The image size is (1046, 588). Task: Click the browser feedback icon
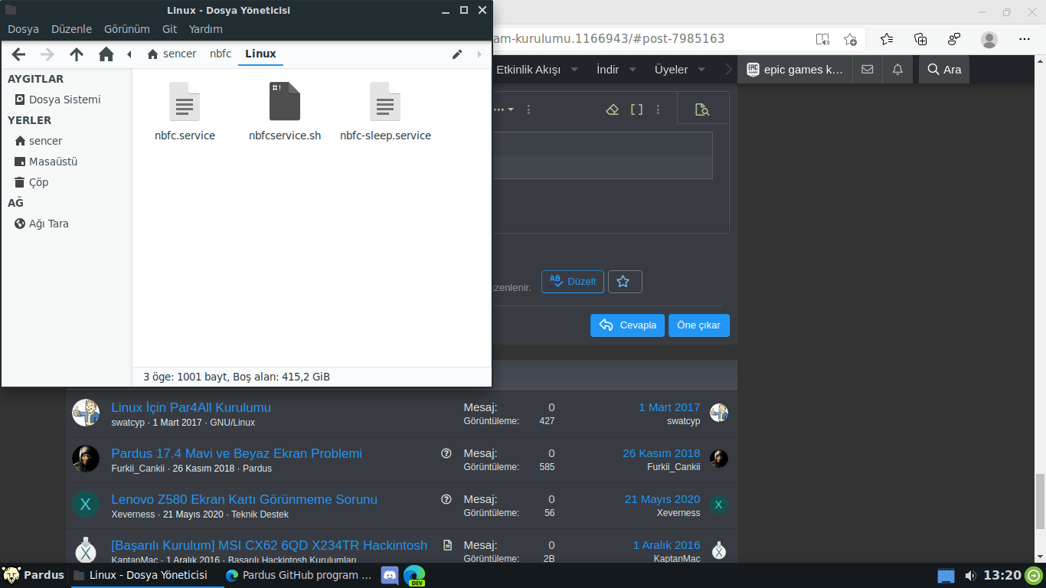954,39
